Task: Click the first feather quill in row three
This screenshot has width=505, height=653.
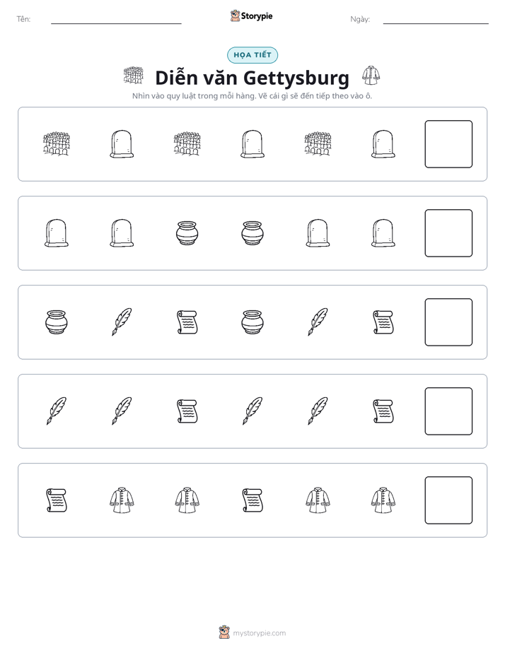Action: tap(122, 322)
